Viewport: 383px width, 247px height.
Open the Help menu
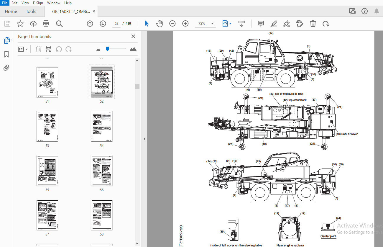coord(68,3)
